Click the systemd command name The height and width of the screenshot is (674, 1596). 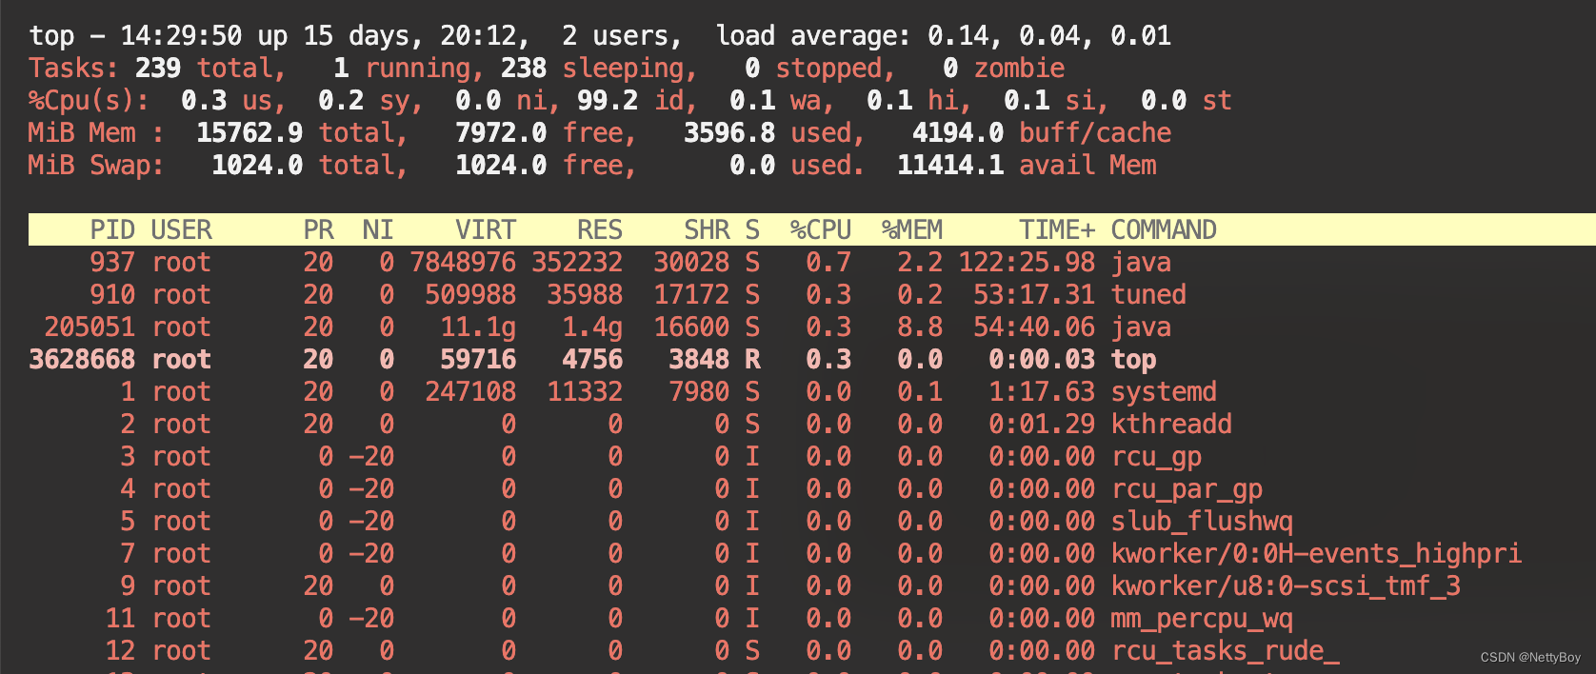(1164, 392)
